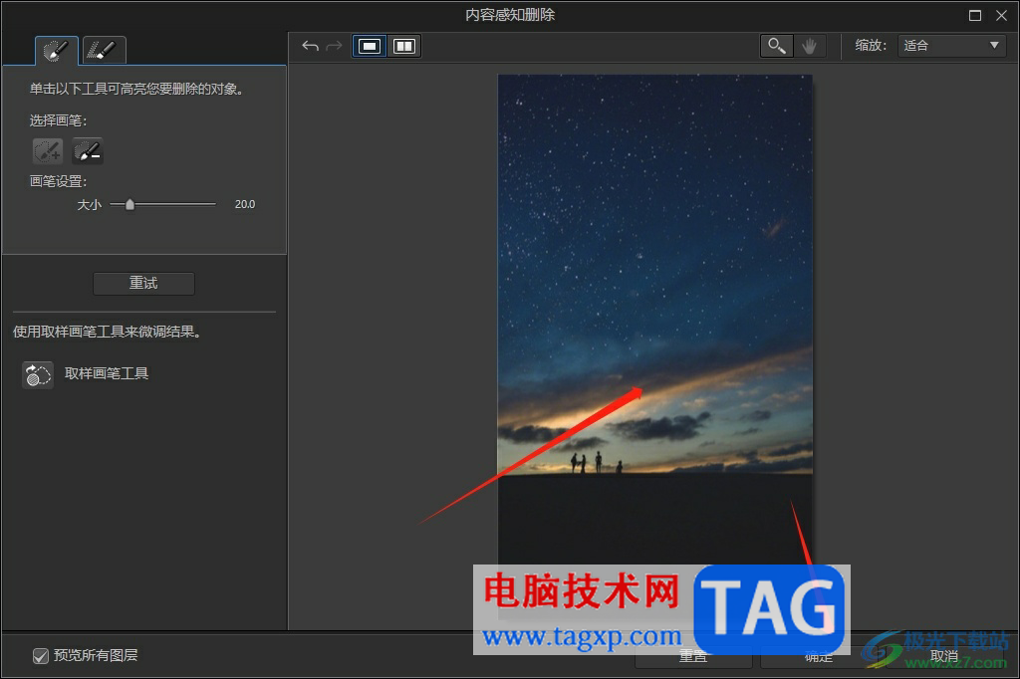Click the brush size value 20.0
This screenshot has height=679, width=1020.
(x=245, y=204)
